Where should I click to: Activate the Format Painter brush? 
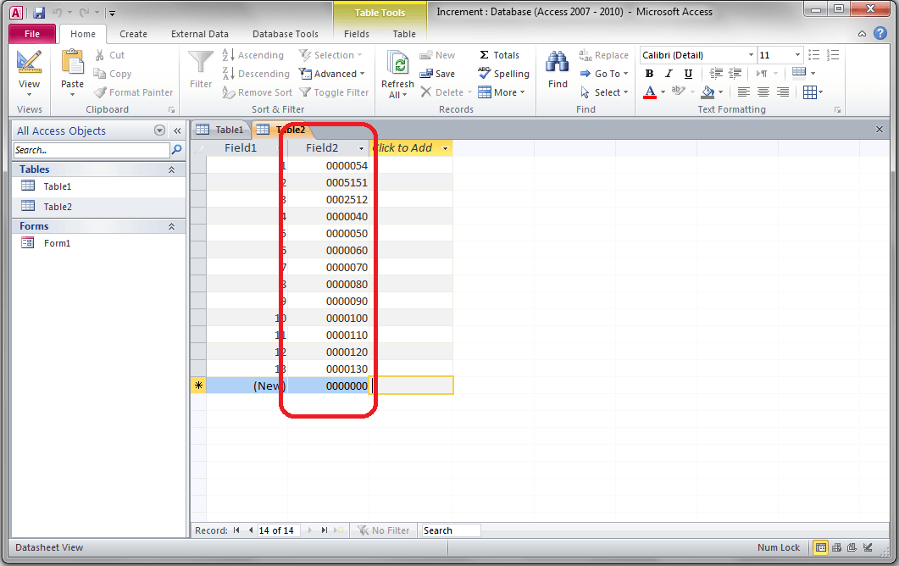134,92
